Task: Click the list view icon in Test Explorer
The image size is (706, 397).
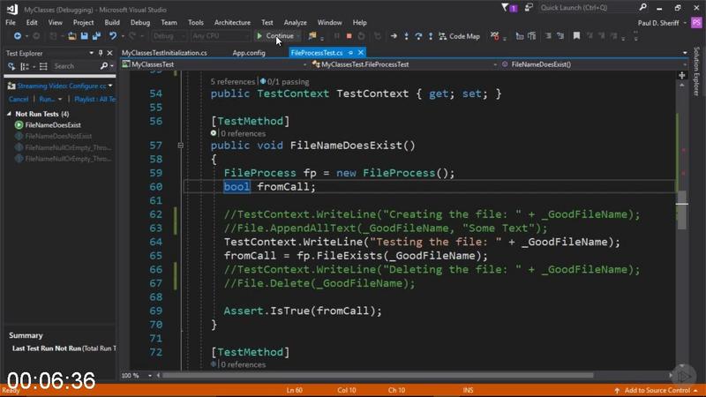Action: [43, 66]
